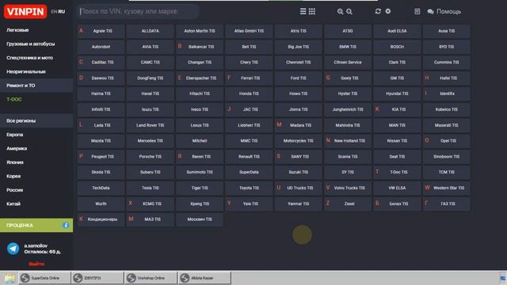Screen dimensions: 507x285
Task: Click the VINPIN logo
Action: (x=25, y=12)
